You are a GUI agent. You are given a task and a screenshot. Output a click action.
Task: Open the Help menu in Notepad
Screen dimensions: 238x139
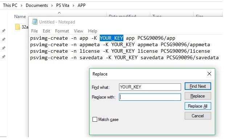pos(93,31)
